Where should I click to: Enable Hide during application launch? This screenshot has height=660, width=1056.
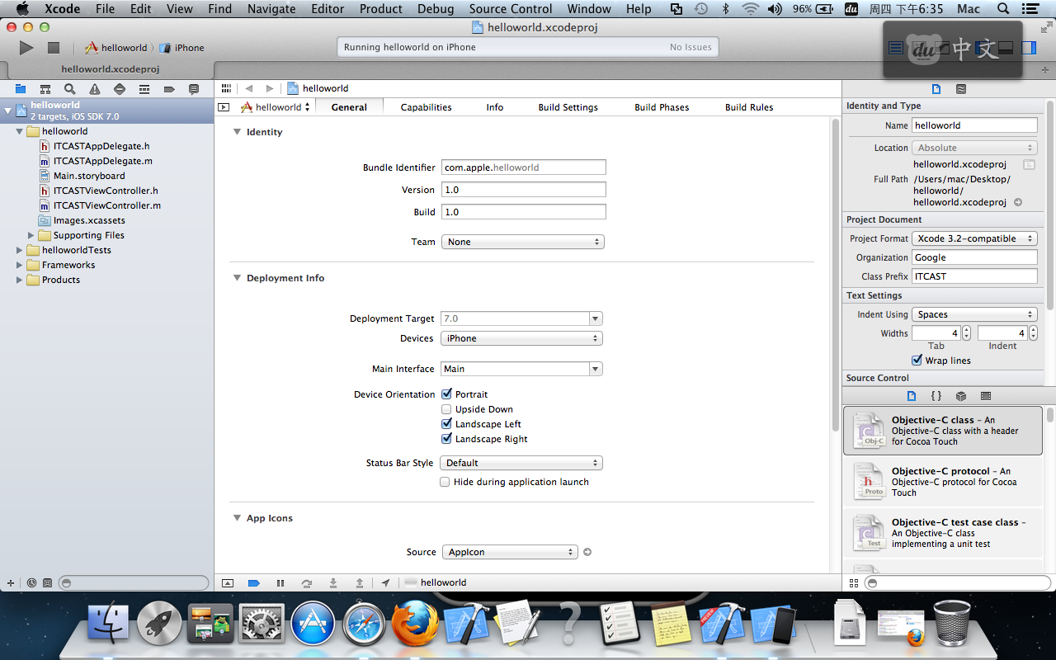coord(445,482)
